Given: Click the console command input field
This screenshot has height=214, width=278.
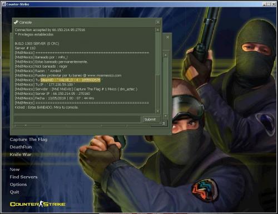Looking at the screenshot, I should coord(77,119).
